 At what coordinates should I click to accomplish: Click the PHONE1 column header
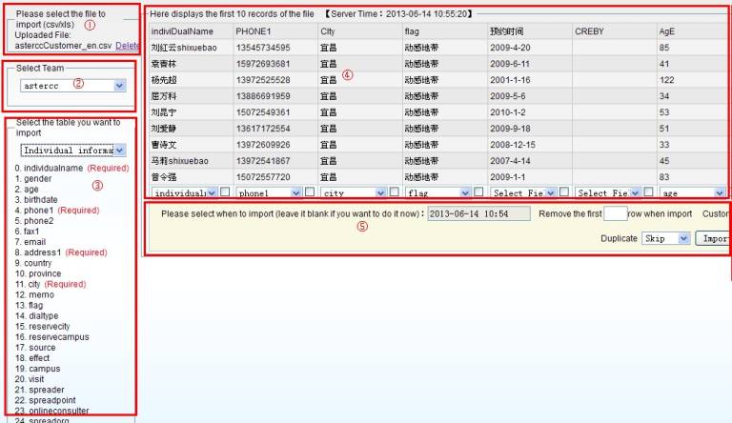(254, 31)
